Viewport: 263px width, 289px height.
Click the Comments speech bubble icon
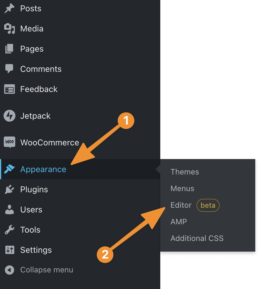(9, 69)
